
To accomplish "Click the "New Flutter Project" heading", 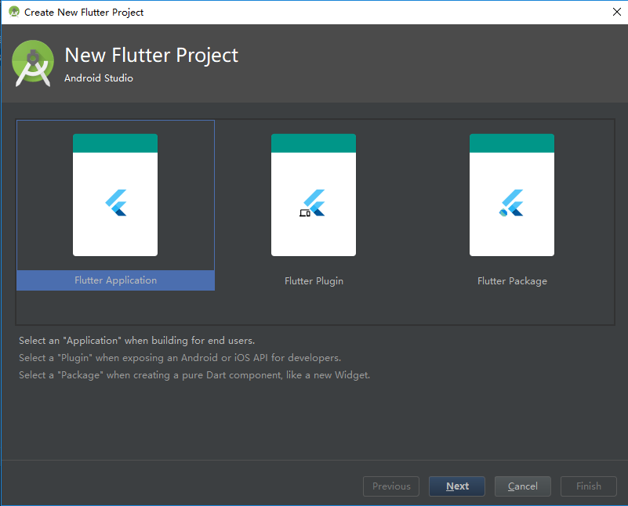I will point(151,55).
